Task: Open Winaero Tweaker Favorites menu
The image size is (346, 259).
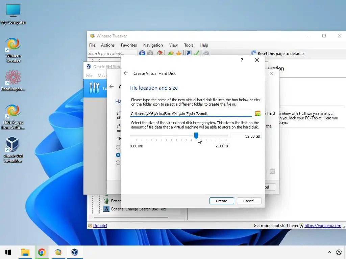Action: tap(129, 45)
